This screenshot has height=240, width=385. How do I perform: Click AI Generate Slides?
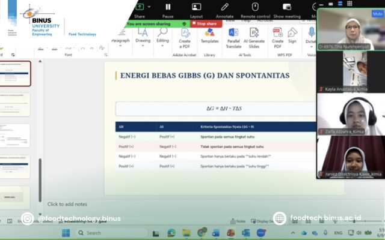[254, 38]
